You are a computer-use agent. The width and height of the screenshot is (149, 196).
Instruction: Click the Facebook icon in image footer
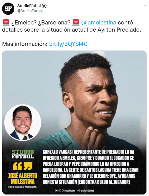(60, 190)
